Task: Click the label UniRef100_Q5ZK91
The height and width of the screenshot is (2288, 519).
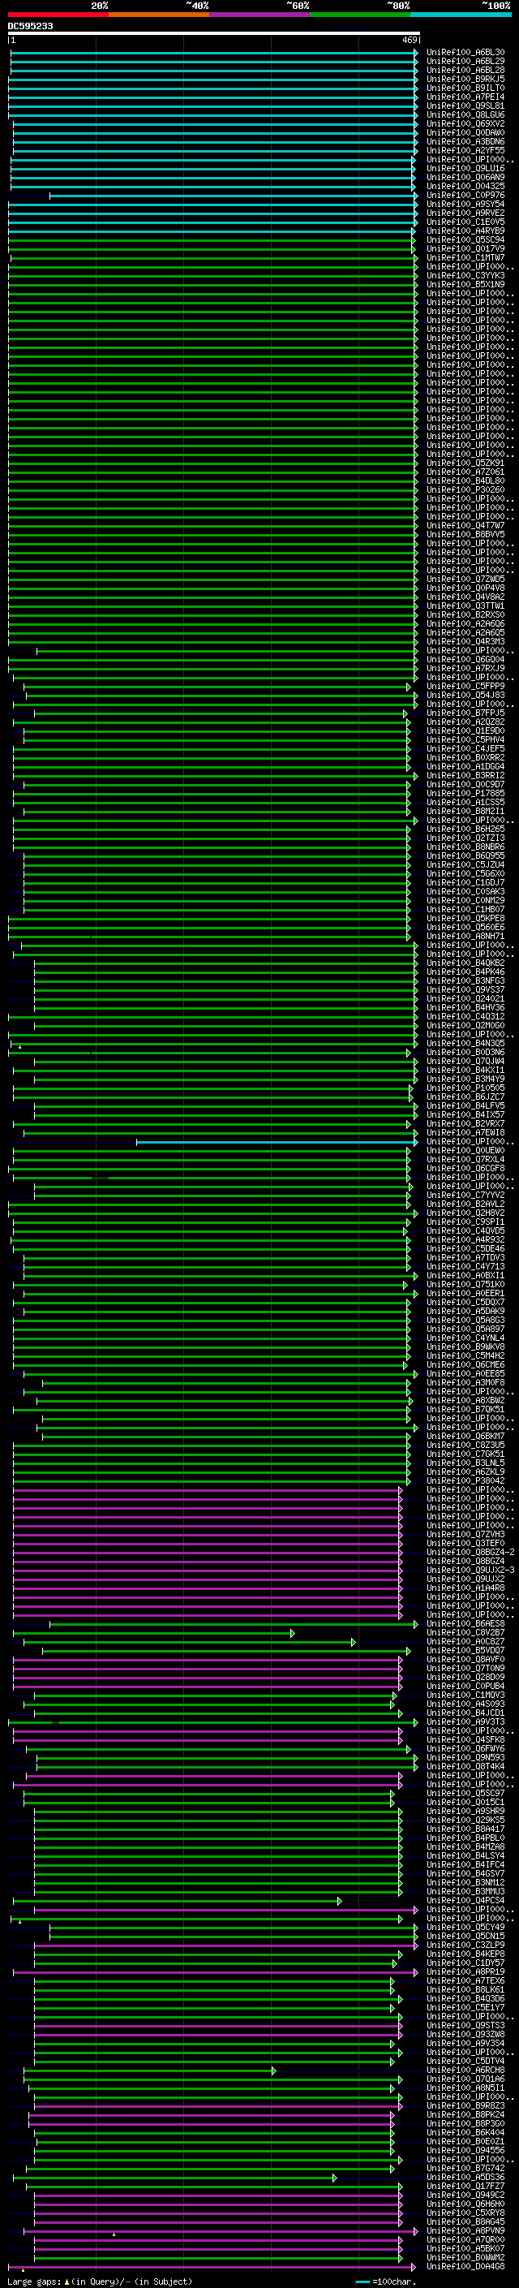Action: click(465, 463)
